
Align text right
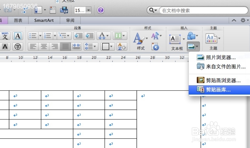55,47
